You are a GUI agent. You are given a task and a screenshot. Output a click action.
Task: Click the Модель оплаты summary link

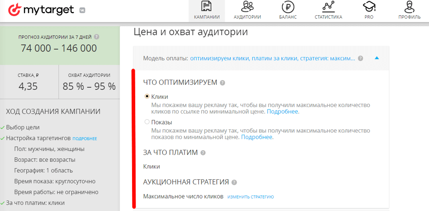[x=272, y=58]
